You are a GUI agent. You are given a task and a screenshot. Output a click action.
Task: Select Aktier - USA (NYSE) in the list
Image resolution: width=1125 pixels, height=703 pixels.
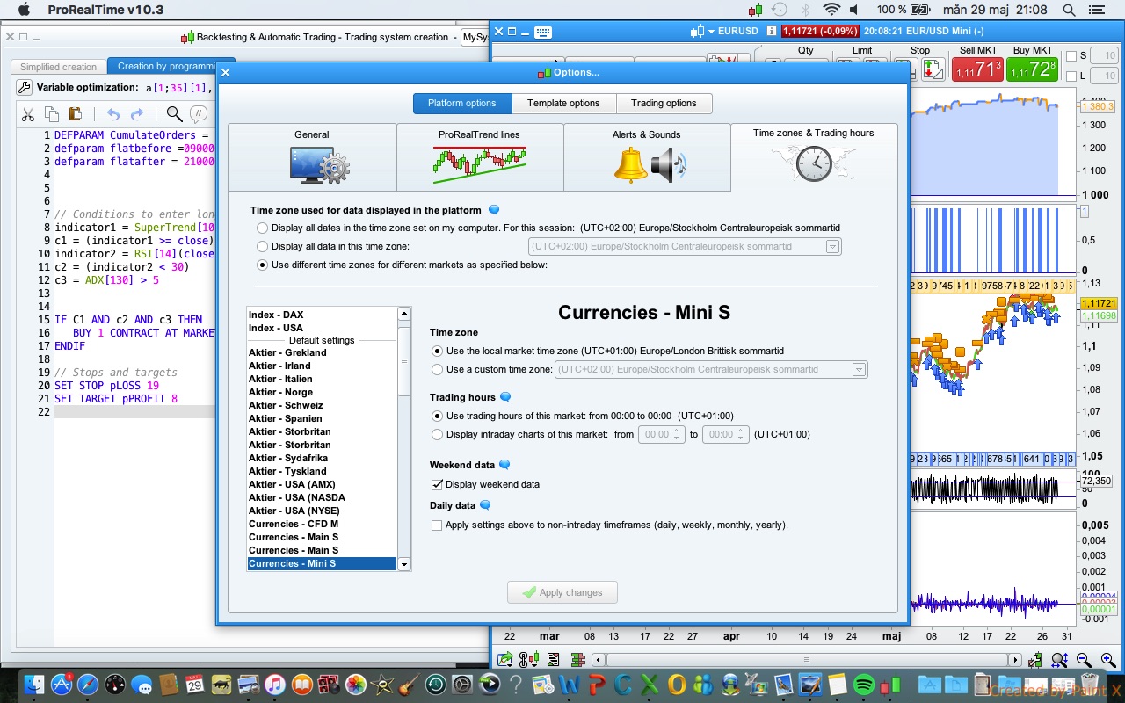coord(323,511)
